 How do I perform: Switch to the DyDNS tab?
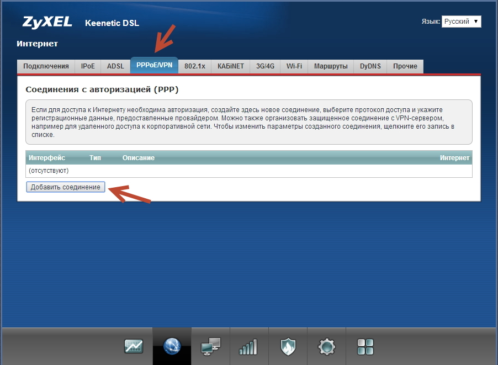click(x=369, y=66)
